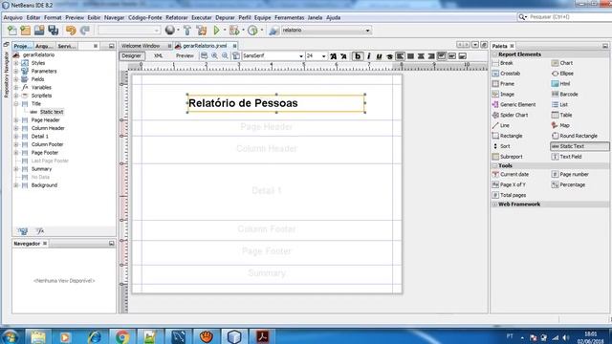The height and width of the screenshot is (344, 612).
Task: Expand the Fields tree node
Action: [16, 79]
